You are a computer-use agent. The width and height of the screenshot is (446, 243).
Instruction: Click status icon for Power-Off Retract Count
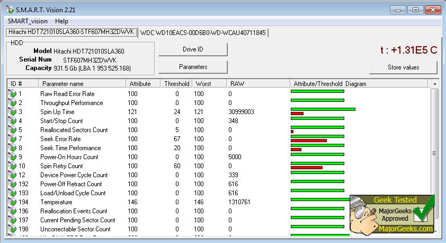(x=12, y=184)
